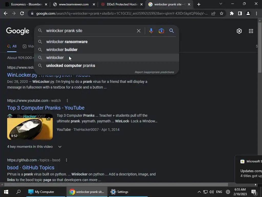Close the winlocker prank site tab
The image size is (262, 197).
189,5
